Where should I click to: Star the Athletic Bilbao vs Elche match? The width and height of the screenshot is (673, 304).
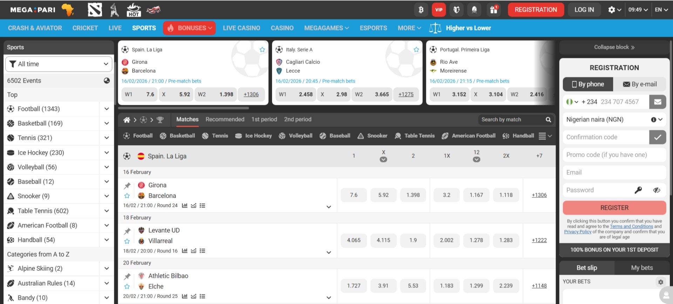click(127, 287)
